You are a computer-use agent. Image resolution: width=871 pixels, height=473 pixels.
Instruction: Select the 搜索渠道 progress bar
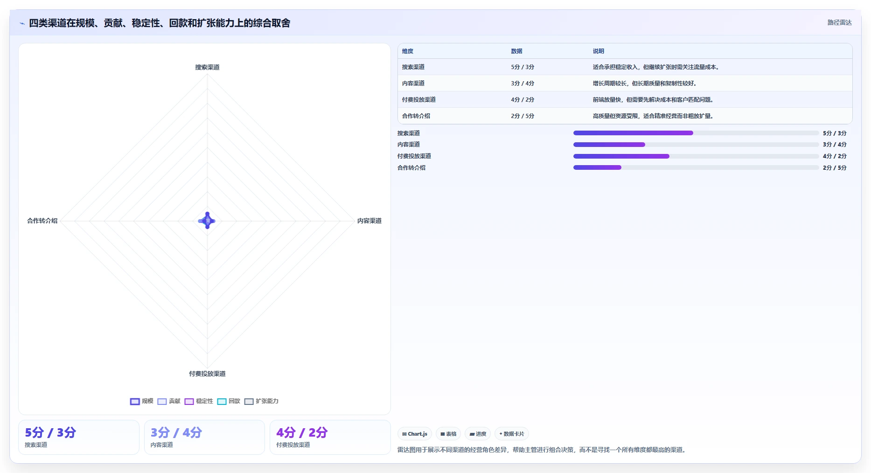coord(696,133)
